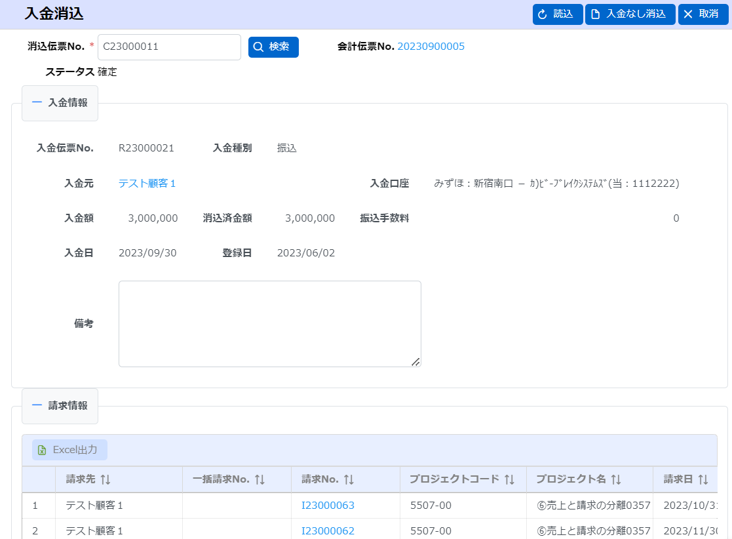
Task: Sort by 請求No. column arrows
Action: [349, 479]
